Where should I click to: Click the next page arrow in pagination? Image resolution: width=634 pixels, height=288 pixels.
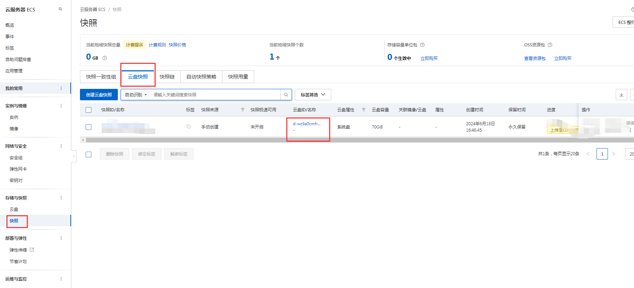point(614,154)
